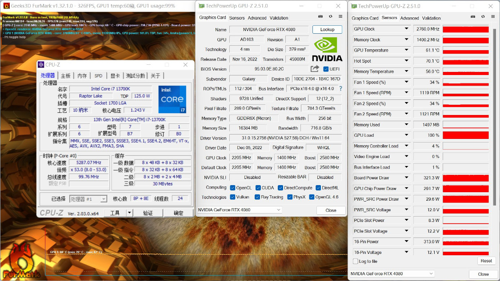Open the GPU Load sensor dropdown arrow
This screenshot has width=500, height=281.
[x=406, y=135]
